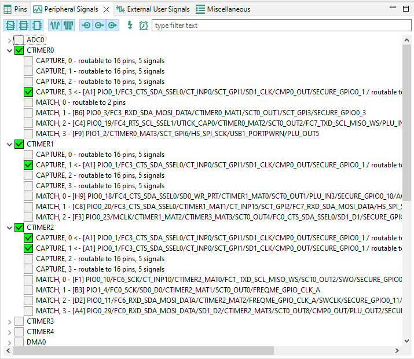The width and height of the screenshot is (414, 359).
Task: Switch to External User Signals tab
Action: (158, 9)
